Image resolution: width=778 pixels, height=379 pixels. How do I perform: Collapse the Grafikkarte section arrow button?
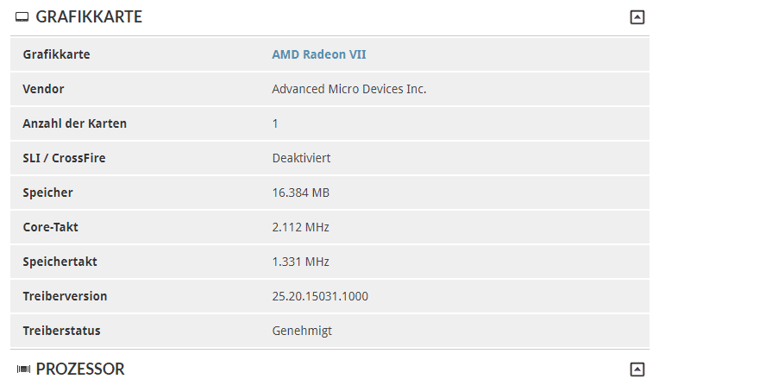[637, 16]
